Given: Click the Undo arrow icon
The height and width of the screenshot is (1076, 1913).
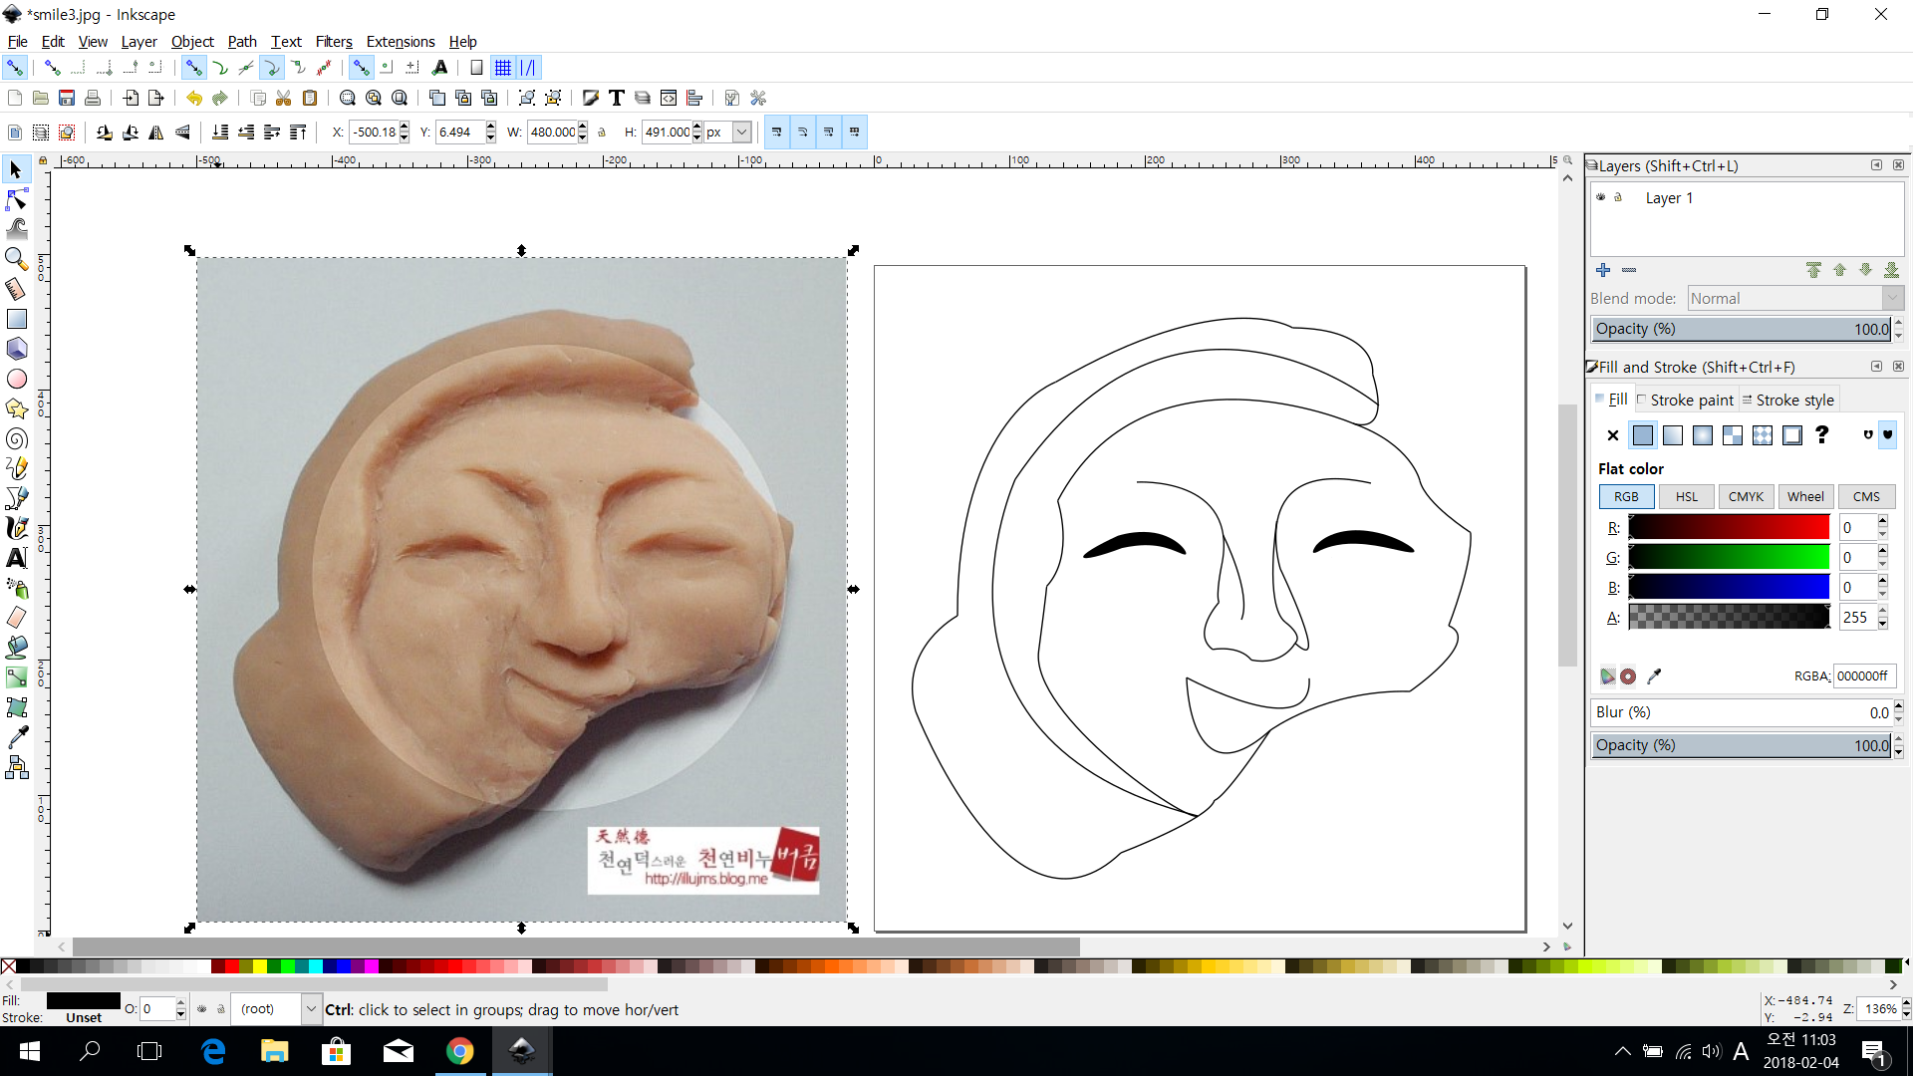Looking at the screenshot, I should click(x=194, y=98).
